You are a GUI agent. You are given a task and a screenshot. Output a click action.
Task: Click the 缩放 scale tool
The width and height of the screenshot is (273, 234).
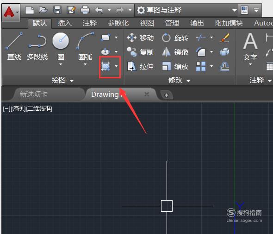click(x=175, y=66)
